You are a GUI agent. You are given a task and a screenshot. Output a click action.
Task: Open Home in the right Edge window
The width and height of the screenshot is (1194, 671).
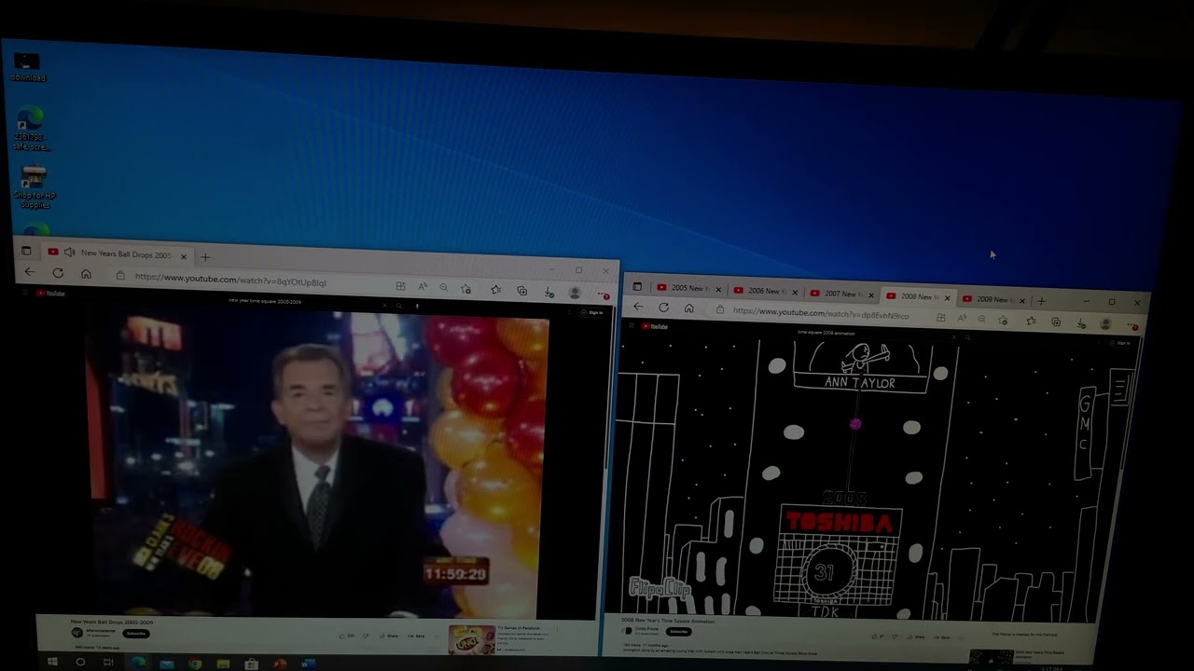coord(689,308)
